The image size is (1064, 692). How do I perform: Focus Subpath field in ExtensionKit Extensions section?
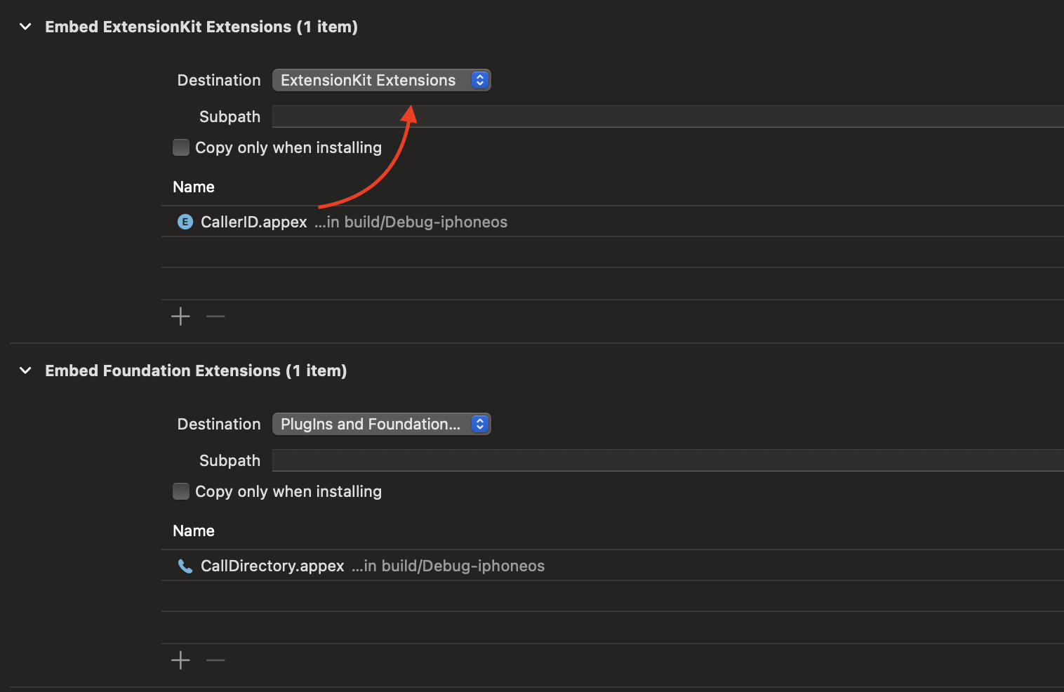pos(667,117)
